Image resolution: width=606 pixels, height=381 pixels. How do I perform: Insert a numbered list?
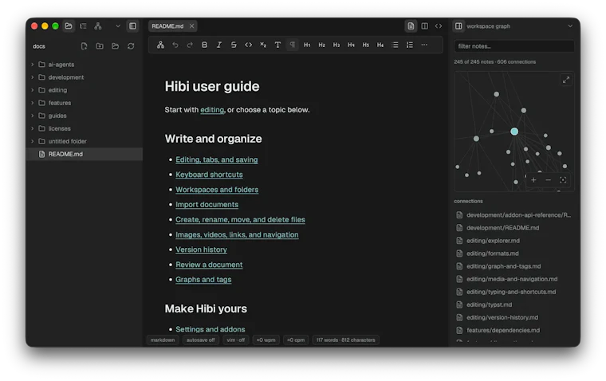tap(410, 45)
